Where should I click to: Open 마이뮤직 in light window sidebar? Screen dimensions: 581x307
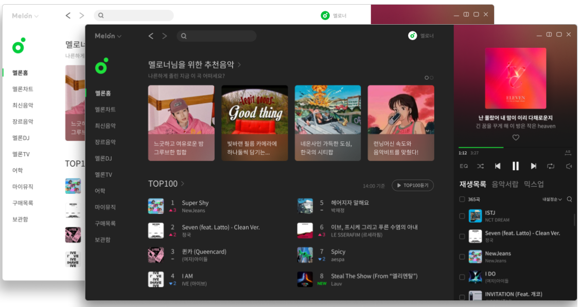tap(23, 187)
